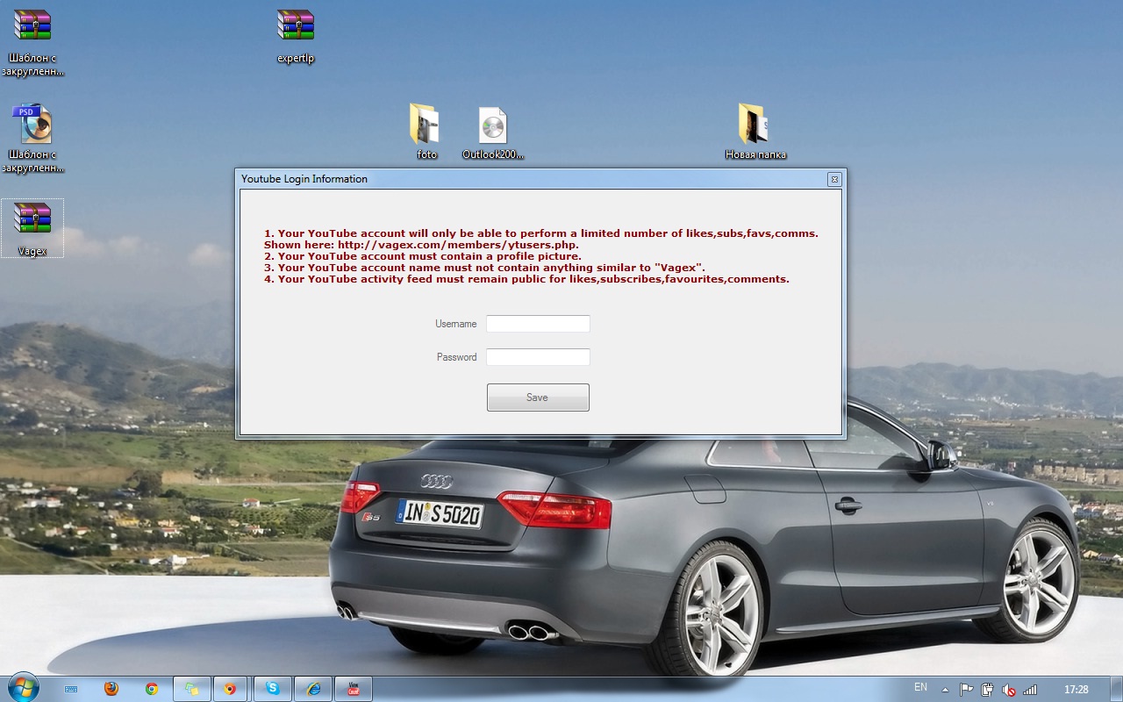Click the 'Password' label
The height and width of the screenshot is (702, 1123).
[x=457, y=357]
